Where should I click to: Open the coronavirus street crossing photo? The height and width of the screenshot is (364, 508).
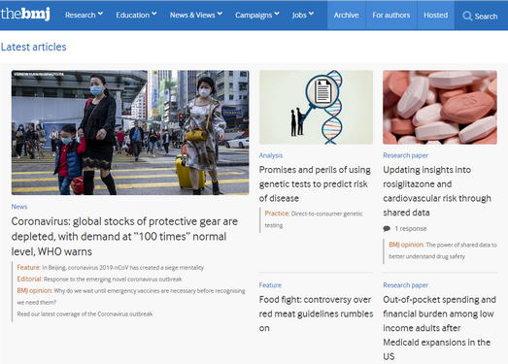(x=130, y=132)
